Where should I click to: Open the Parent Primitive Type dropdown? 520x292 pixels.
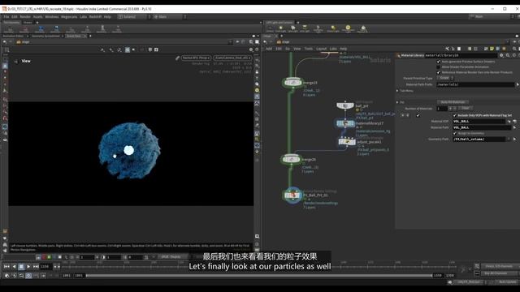[445, 78]
